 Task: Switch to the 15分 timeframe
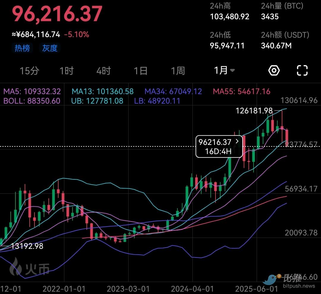(29, 71)
